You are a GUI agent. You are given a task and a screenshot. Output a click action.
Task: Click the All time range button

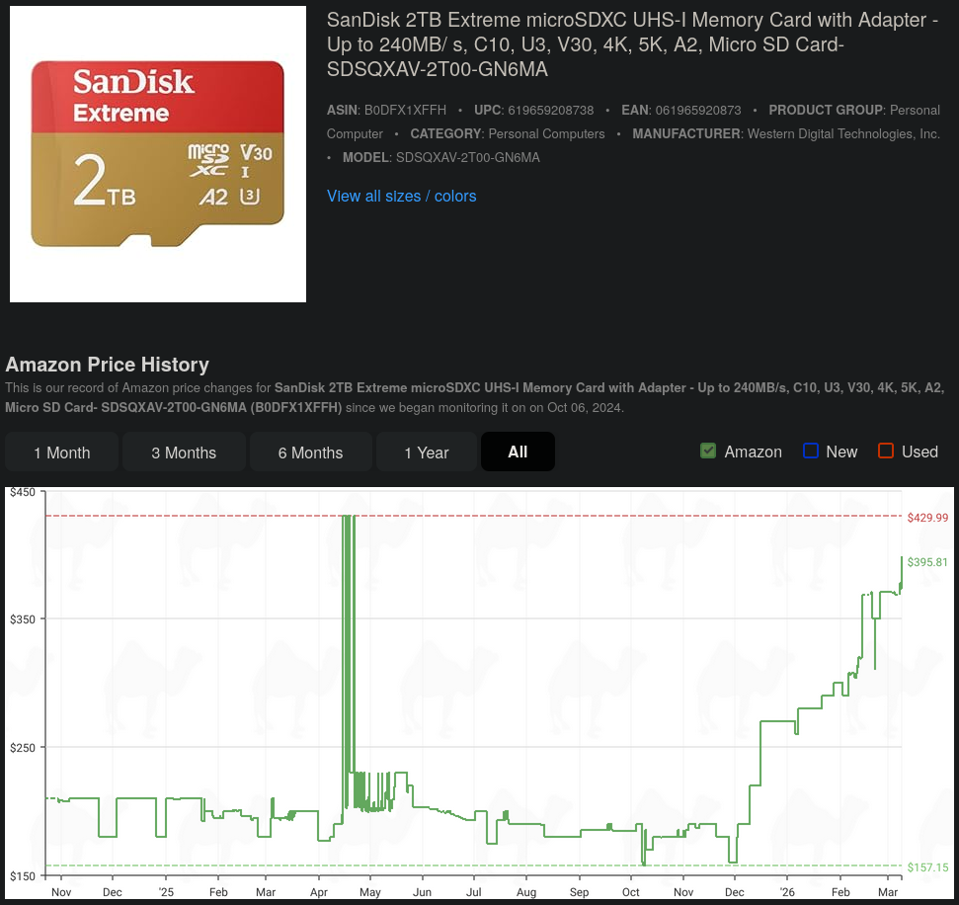pyautogui.click(x=518, y=452)
